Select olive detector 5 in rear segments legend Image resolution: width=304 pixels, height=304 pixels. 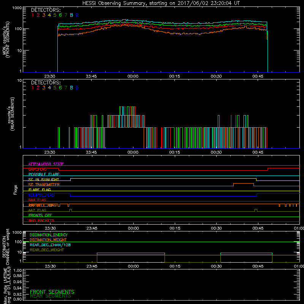[x=55, y=88]
